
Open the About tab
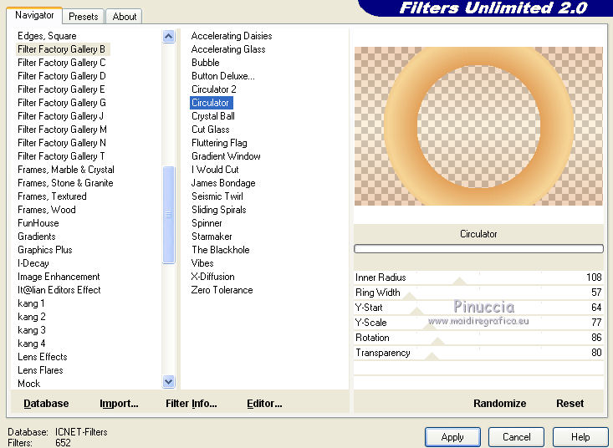(125, 17)
